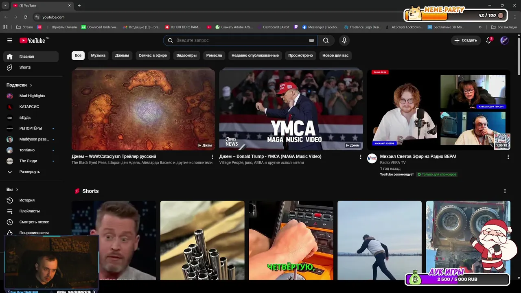Select the Сейчас в эфире chip

[x=153, y=55]
